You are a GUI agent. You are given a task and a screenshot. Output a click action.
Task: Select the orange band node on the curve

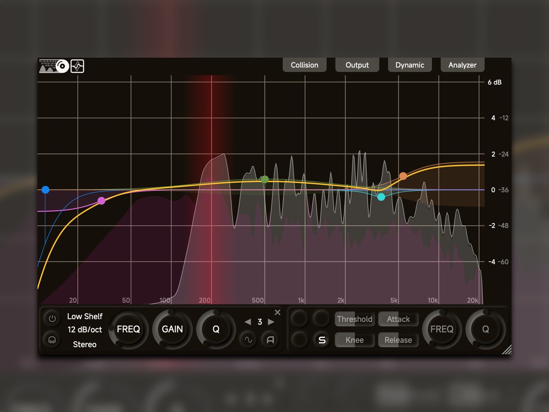pyautogui.click(x=404, y=175)
